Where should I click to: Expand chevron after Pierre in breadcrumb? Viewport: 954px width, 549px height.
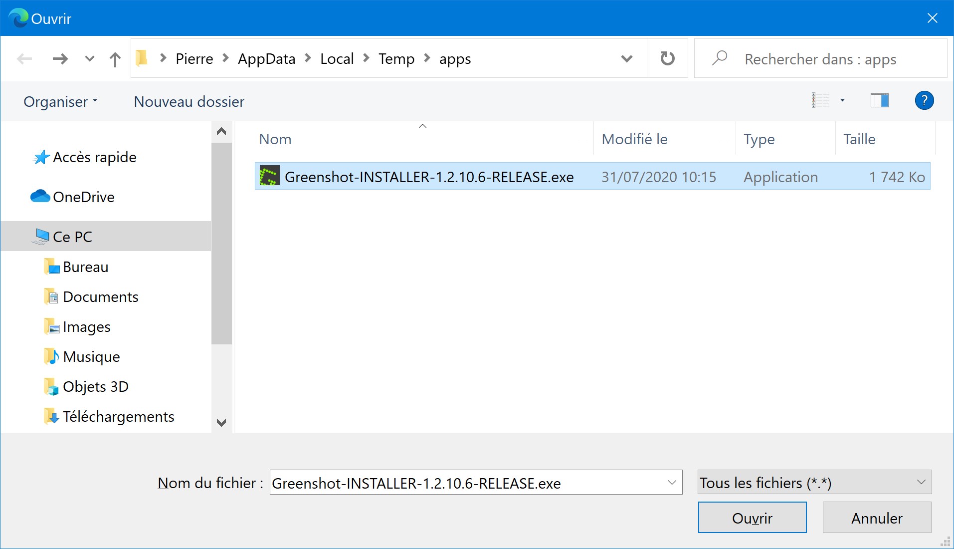pyautogui.click(x=225, y=58)
